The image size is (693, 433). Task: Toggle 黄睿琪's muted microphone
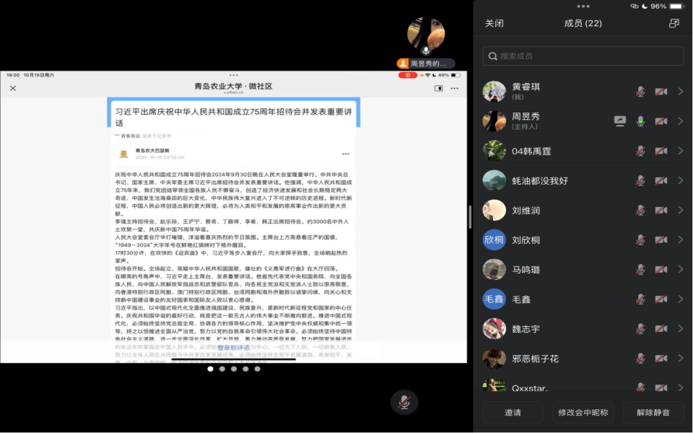click(640, 92)
